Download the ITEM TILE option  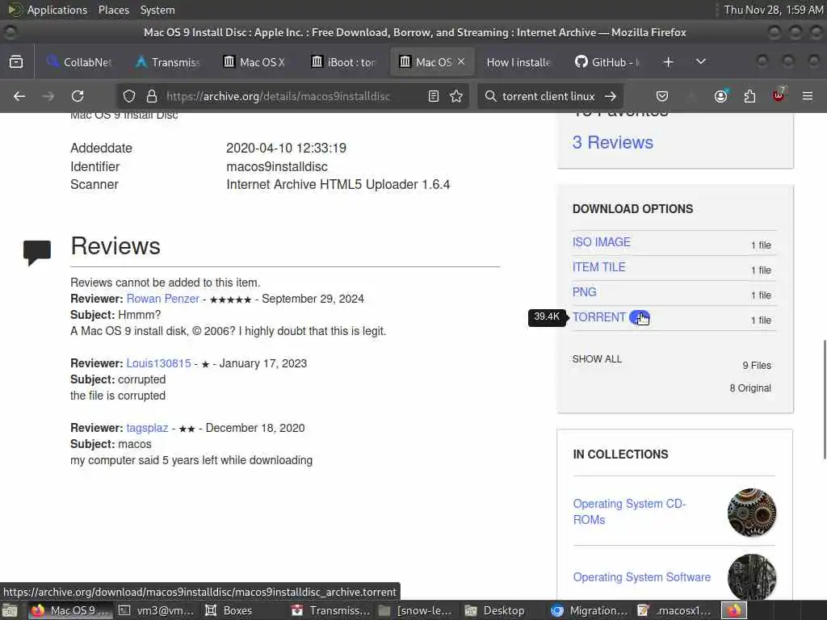(598, 267)
